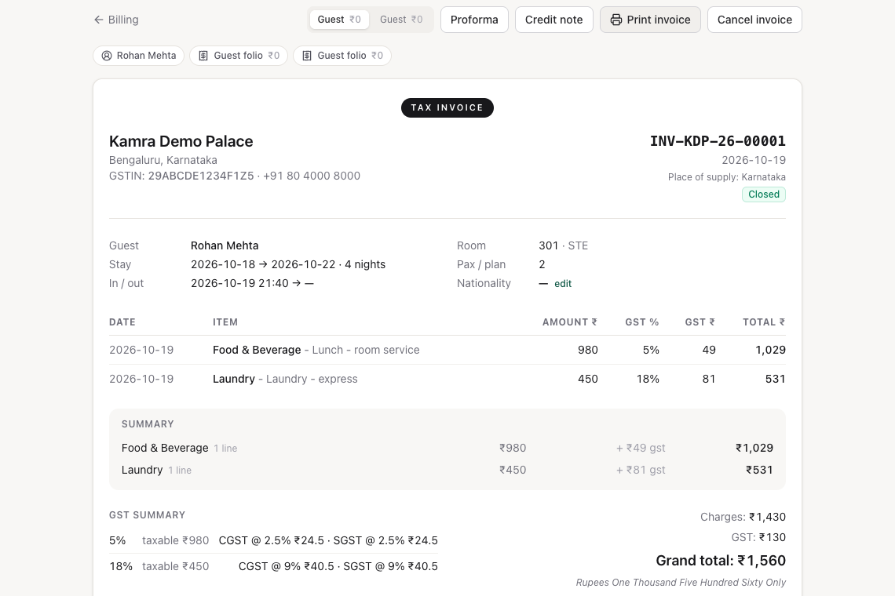The height and width of the screenshot is (596, 895).
Task: Click the person icon on Rohan Mehta chip
Action: [x=107, y=56]
